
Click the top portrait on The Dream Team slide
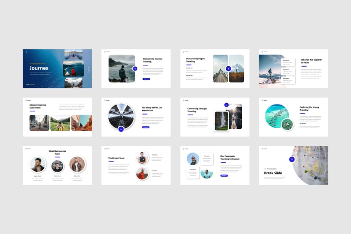pyautogui.click(x=142, y=158)
